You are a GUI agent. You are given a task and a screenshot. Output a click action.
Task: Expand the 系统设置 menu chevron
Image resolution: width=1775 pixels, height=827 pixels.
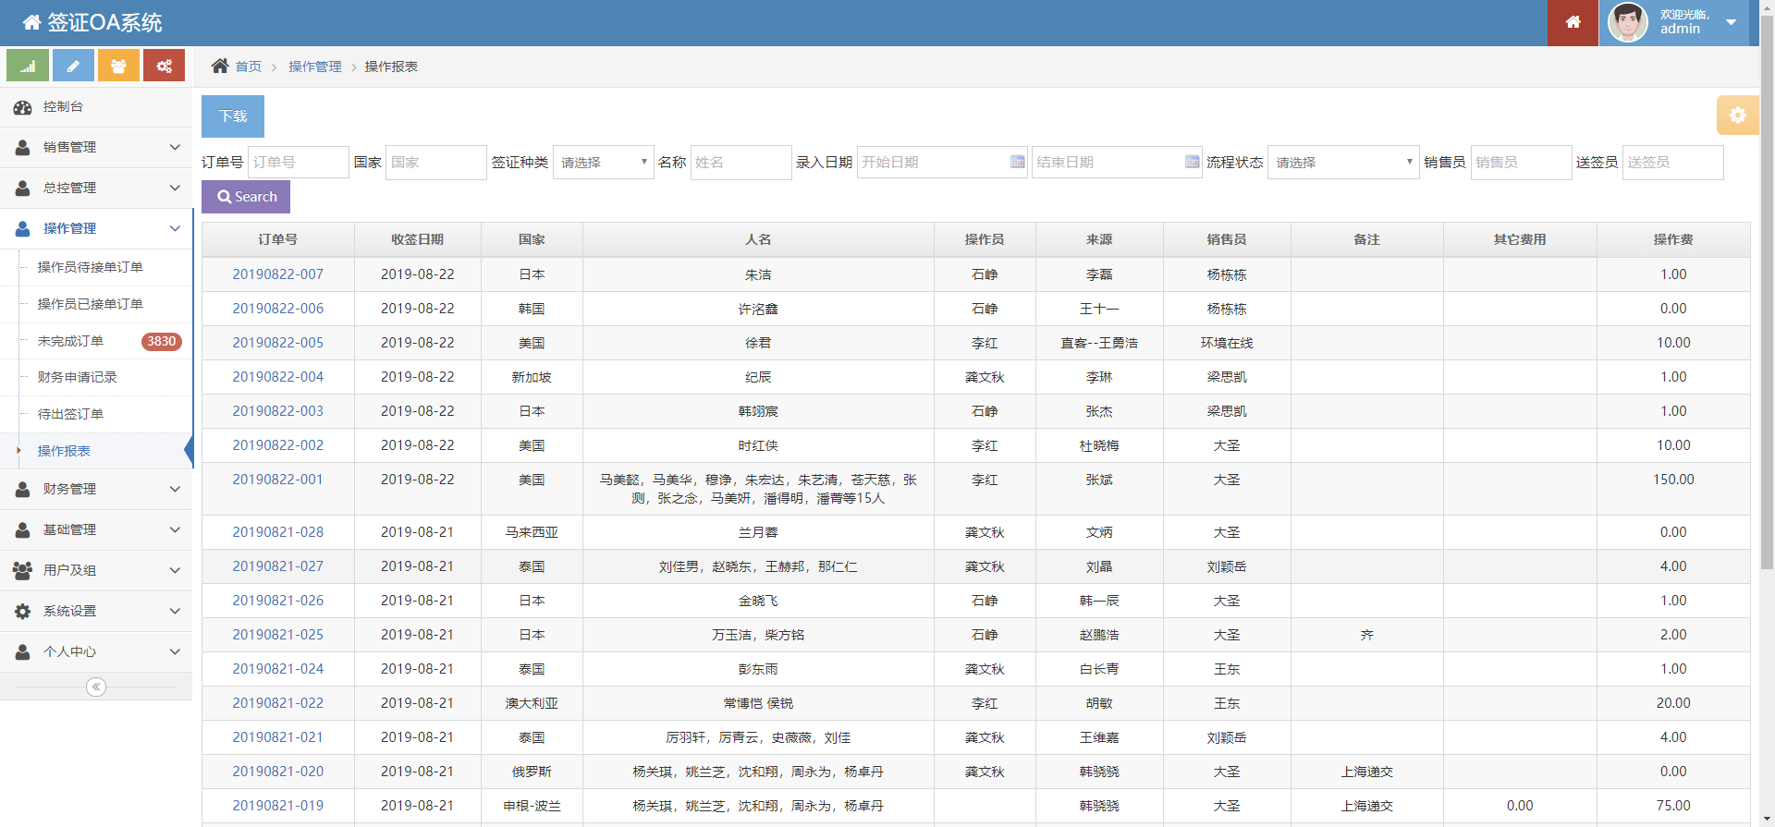[x=175, y=611]
